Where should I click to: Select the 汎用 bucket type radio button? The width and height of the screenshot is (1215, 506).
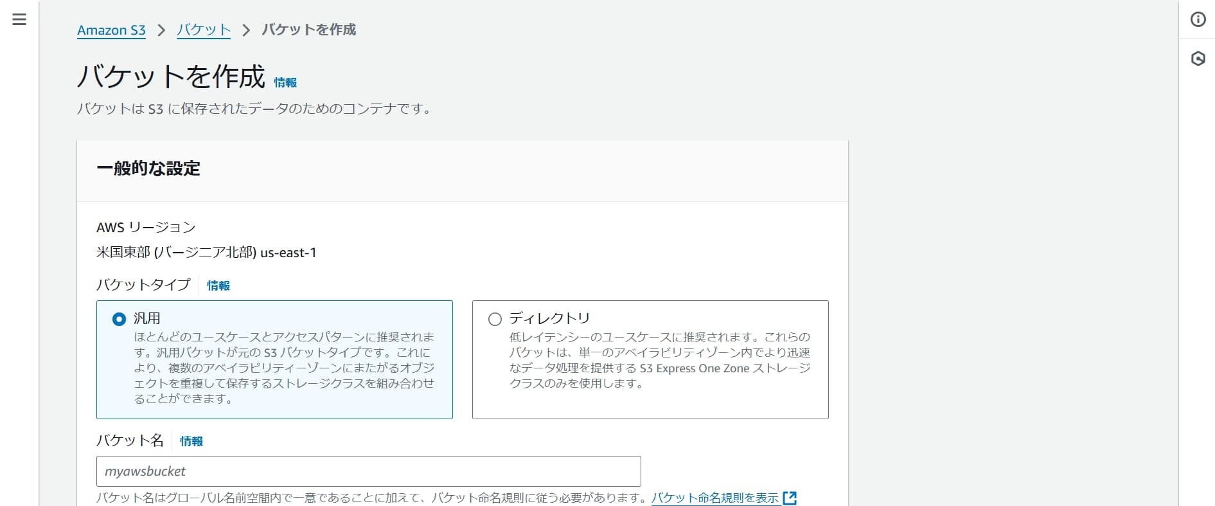(119, 319)
